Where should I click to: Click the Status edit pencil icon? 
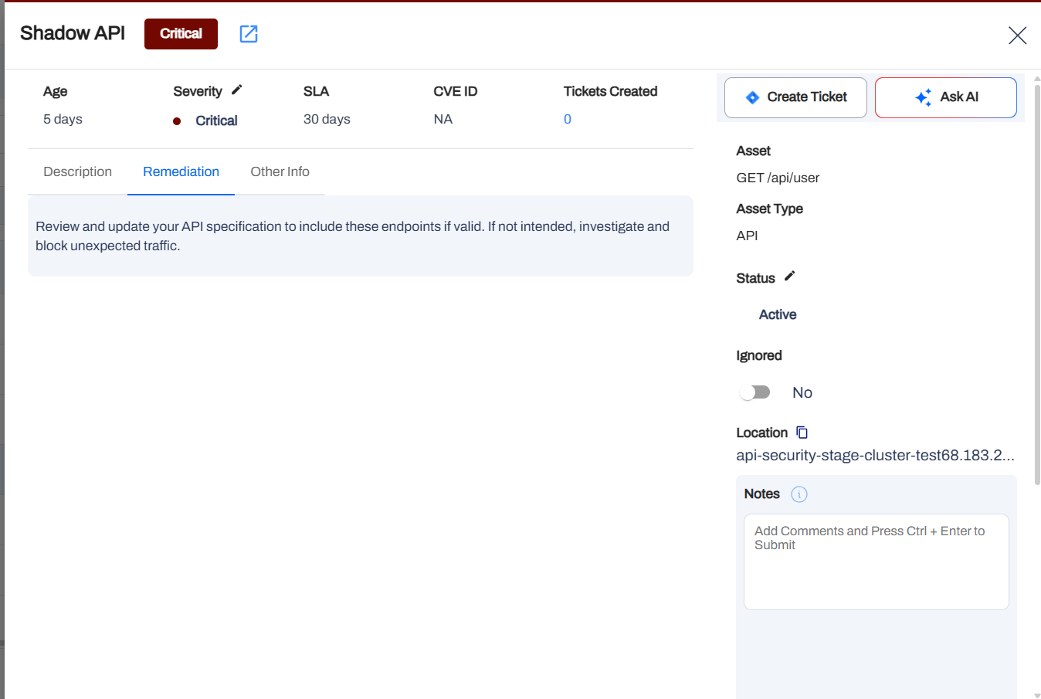point(789,277)
